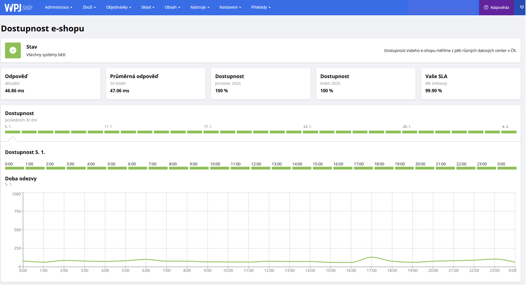Open the Sklad menu
Image resolution: width=526 pixels, height=285 pixels.
(x=148, y=7)
